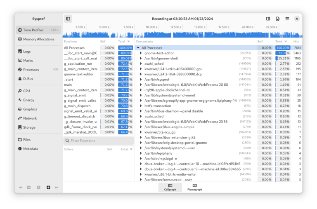
Task: Expand the /usr/bin/gnome-shell row
Action: 141,59
